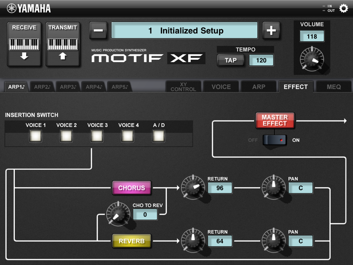The image size is (353, 265).
Task: Toggle Voice 2 insertion switch
Action: coord(66,136)
